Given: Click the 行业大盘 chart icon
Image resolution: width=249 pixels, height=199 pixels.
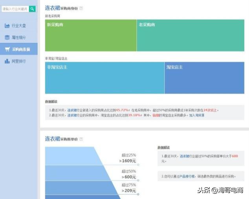Looking at the screenshot, I should point(7,26).
